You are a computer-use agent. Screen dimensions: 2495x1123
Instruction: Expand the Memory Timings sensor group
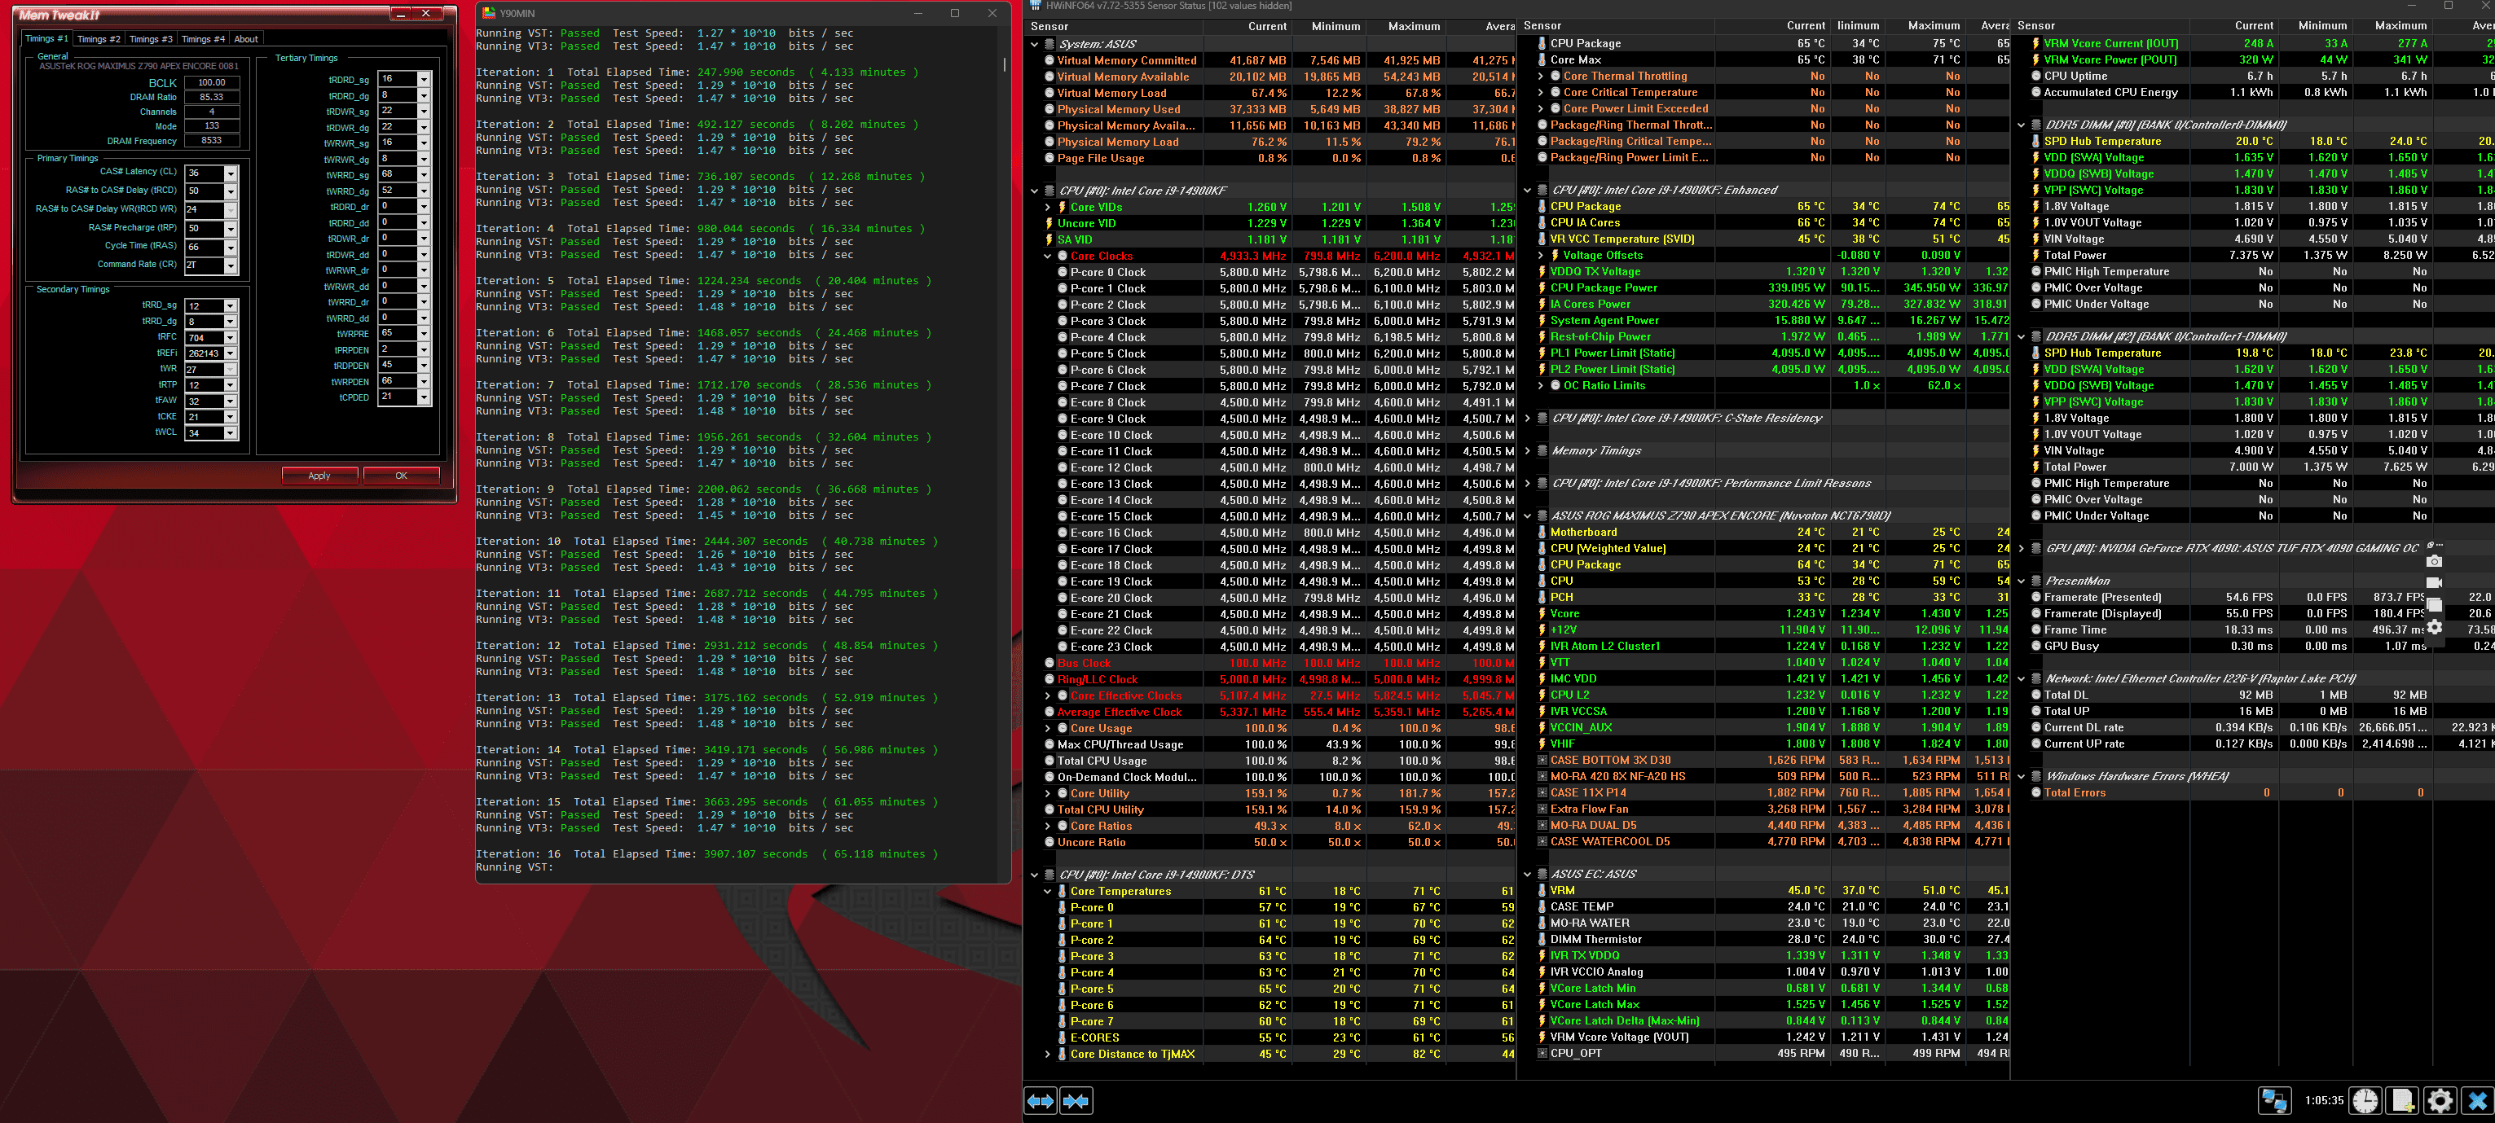pos(1529,451)
